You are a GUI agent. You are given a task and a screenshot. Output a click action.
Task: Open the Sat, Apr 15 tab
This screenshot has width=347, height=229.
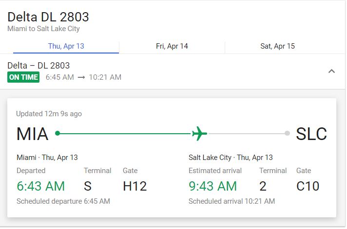[x=277, y=46]
